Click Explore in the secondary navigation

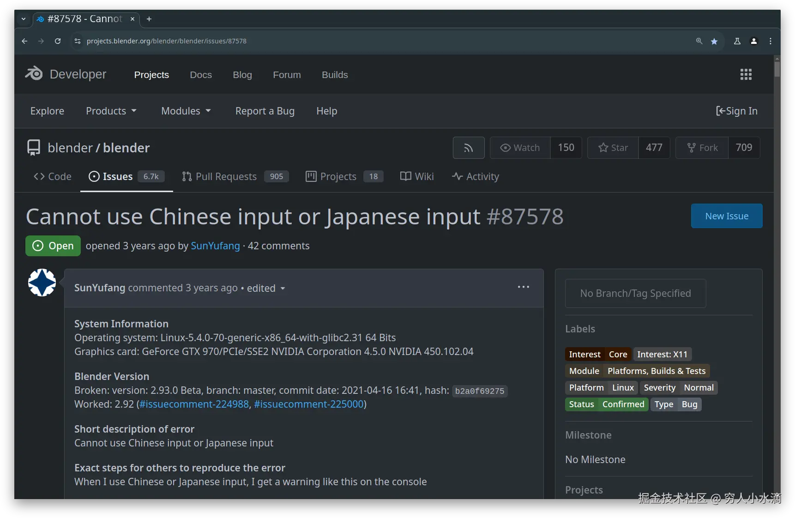(47, 111)
